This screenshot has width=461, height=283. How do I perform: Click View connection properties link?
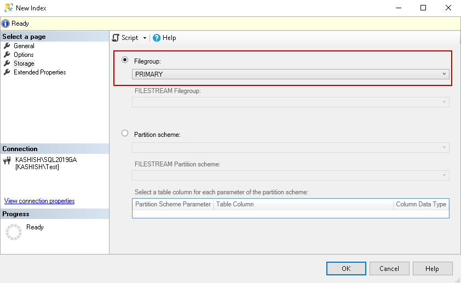(x=39, y=201)
